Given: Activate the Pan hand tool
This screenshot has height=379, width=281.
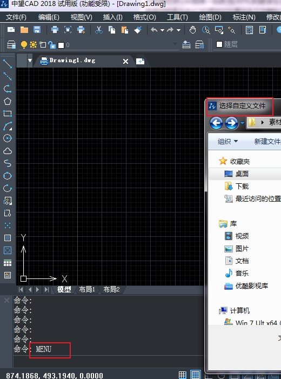Looking at the screenshot, I should tap(192, 30).
